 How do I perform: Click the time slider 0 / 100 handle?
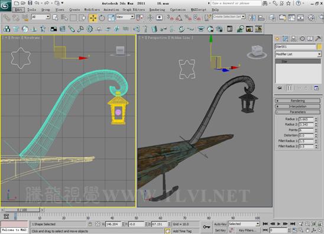point(22,210)
